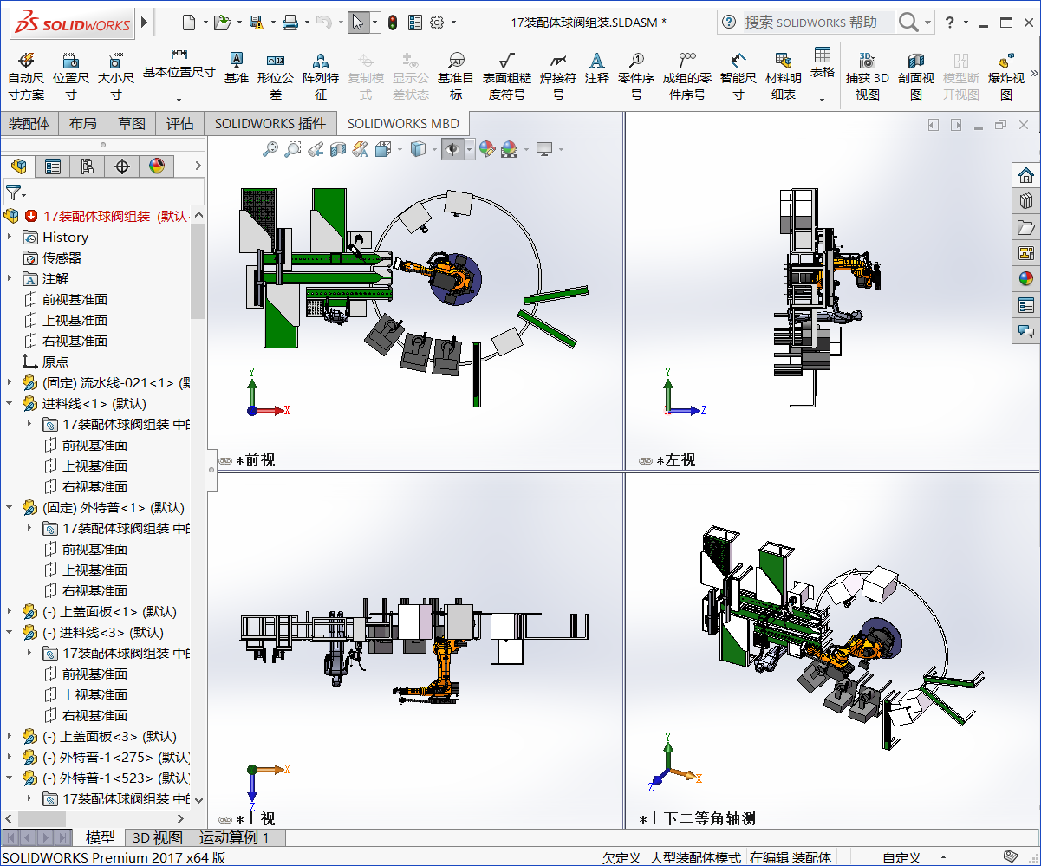Screen dimensions: 1041x866
Task: Click the New document icon
Action: tap(189, 22)
